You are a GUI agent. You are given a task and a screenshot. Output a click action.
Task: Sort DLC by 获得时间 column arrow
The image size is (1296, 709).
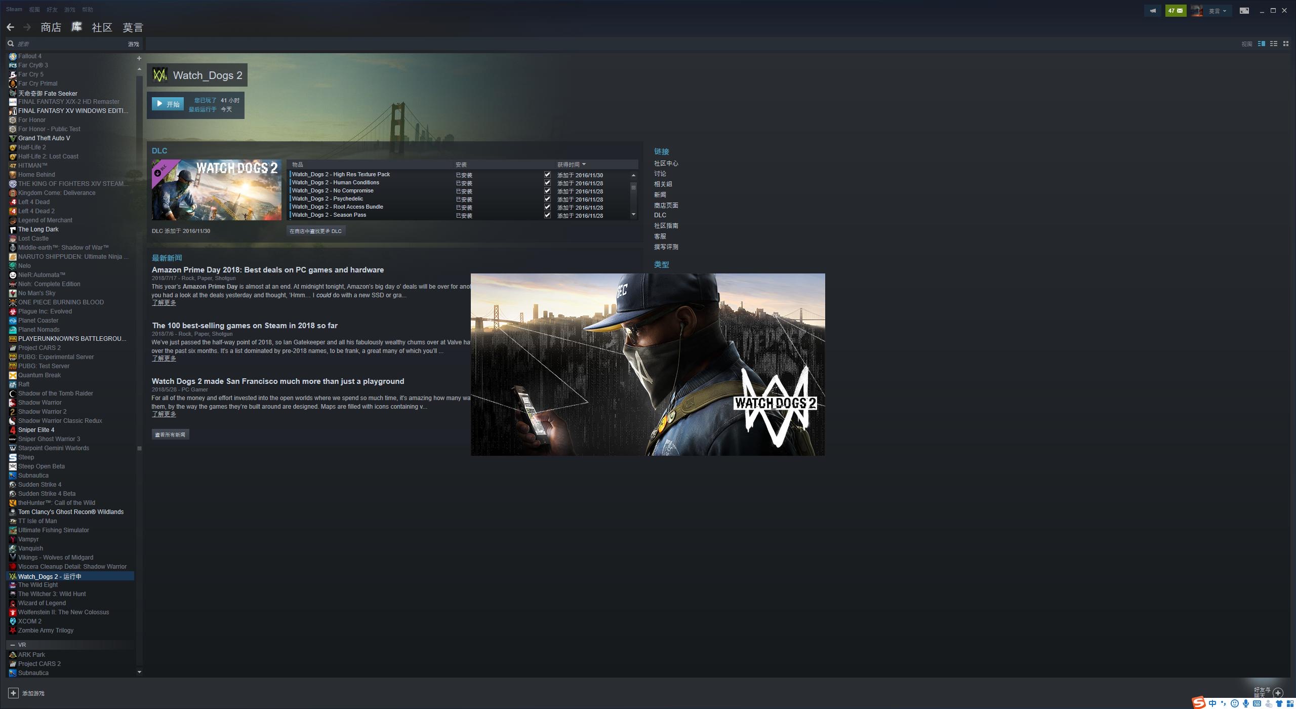tap(584, 164)
